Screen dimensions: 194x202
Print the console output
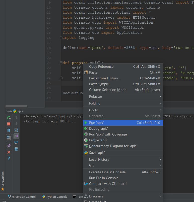coord(16,143)
